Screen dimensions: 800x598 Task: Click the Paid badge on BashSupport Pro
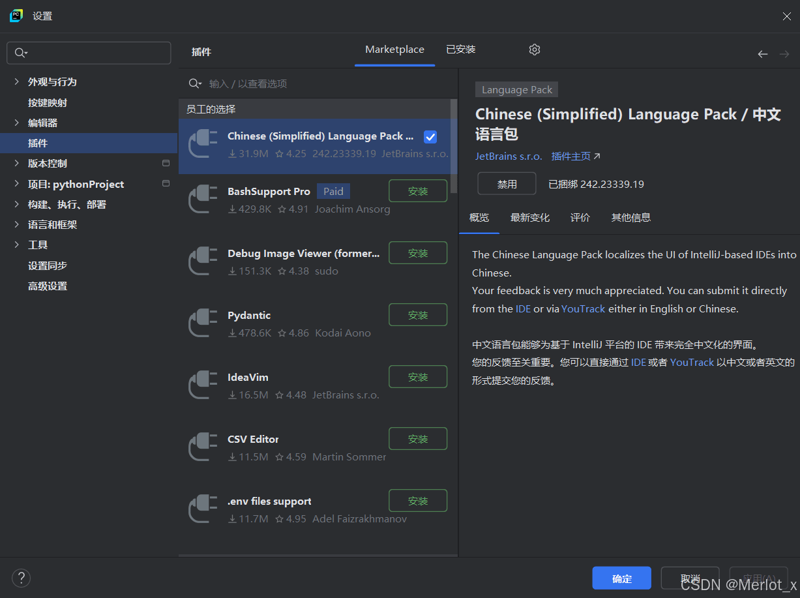click(x=333, y=191)
